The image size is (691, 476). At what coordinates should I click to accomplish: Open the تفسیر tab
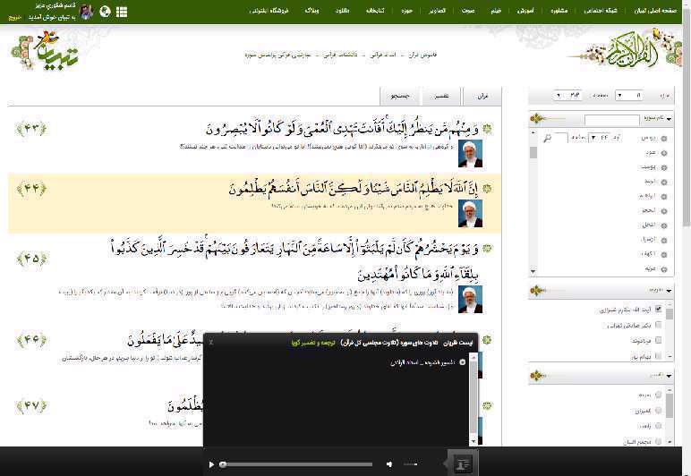click(441, 96)
